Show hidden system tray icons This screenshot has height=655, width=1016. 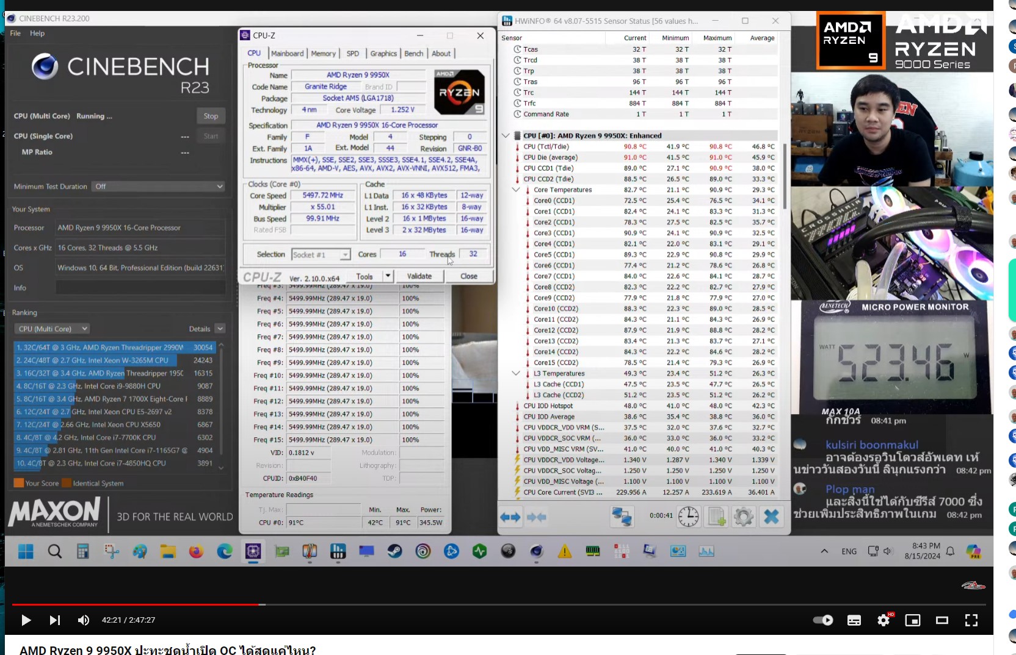tap(824, 551)
